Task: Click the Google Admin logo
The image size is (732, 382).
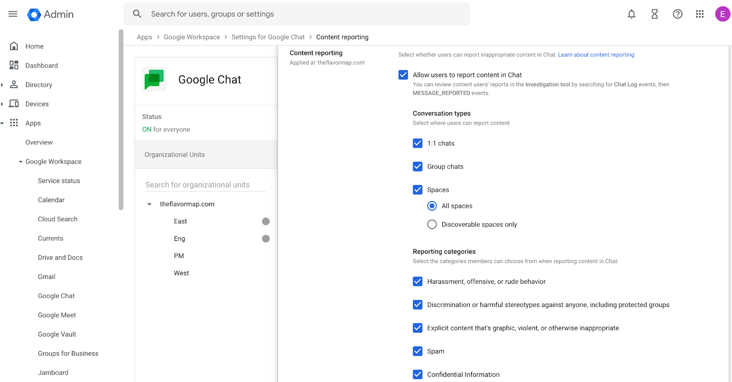Action: pyautogui.click(x=50, y=14)
